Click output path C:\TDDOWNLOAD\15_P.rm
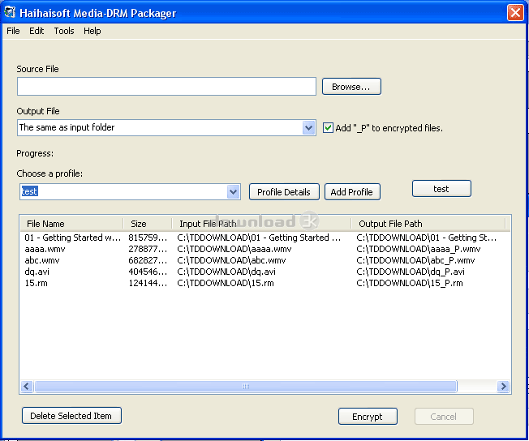This screenshot has width=529, height=441. tap(410, 283)
